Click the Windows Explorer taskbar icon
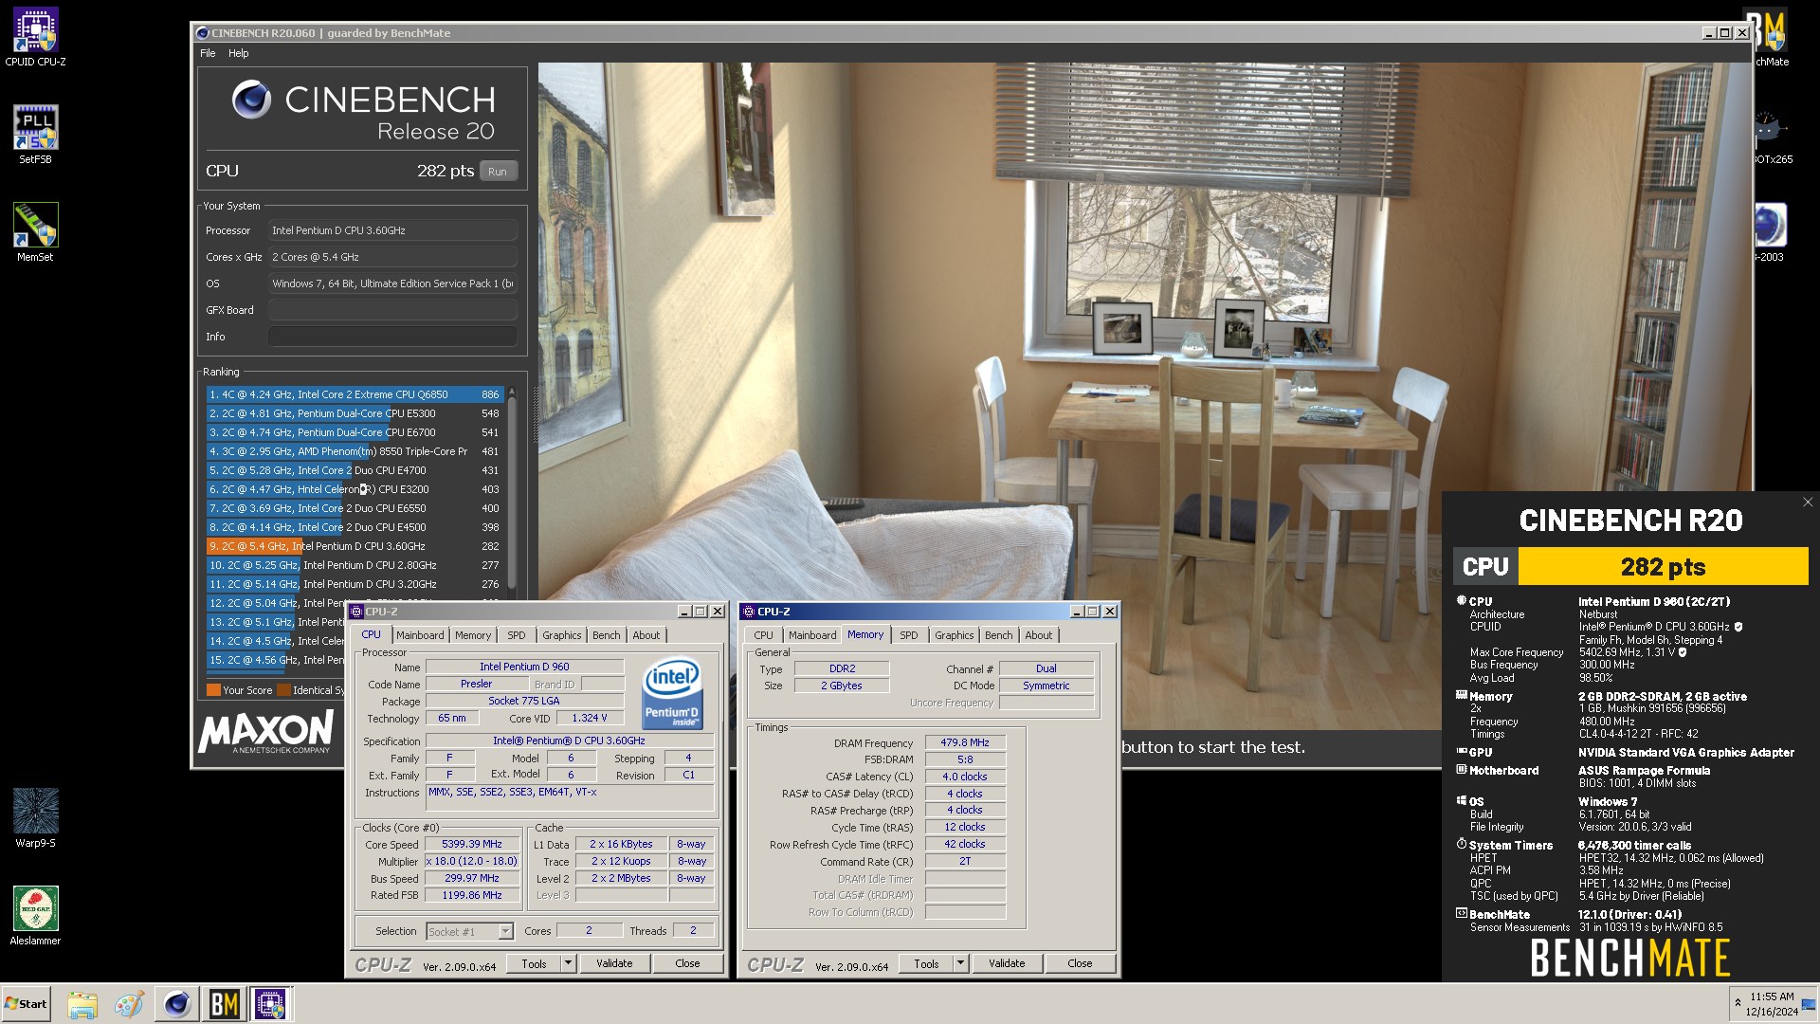The height and width of the screenshot is (1024, 1820). (x=82, y=1004)
